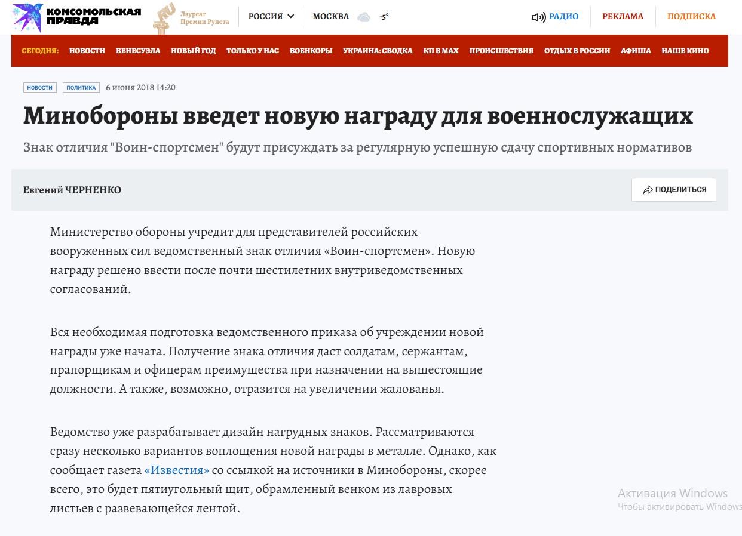
Task: Click the ПОЛИТИКА category tag
Action: point(81,88)
